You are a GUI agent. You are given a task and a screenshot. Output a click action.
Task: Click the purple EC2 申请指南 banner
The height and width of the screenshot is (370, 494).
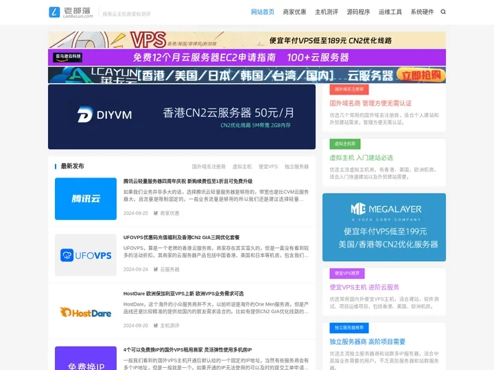[x=247, y=58]
